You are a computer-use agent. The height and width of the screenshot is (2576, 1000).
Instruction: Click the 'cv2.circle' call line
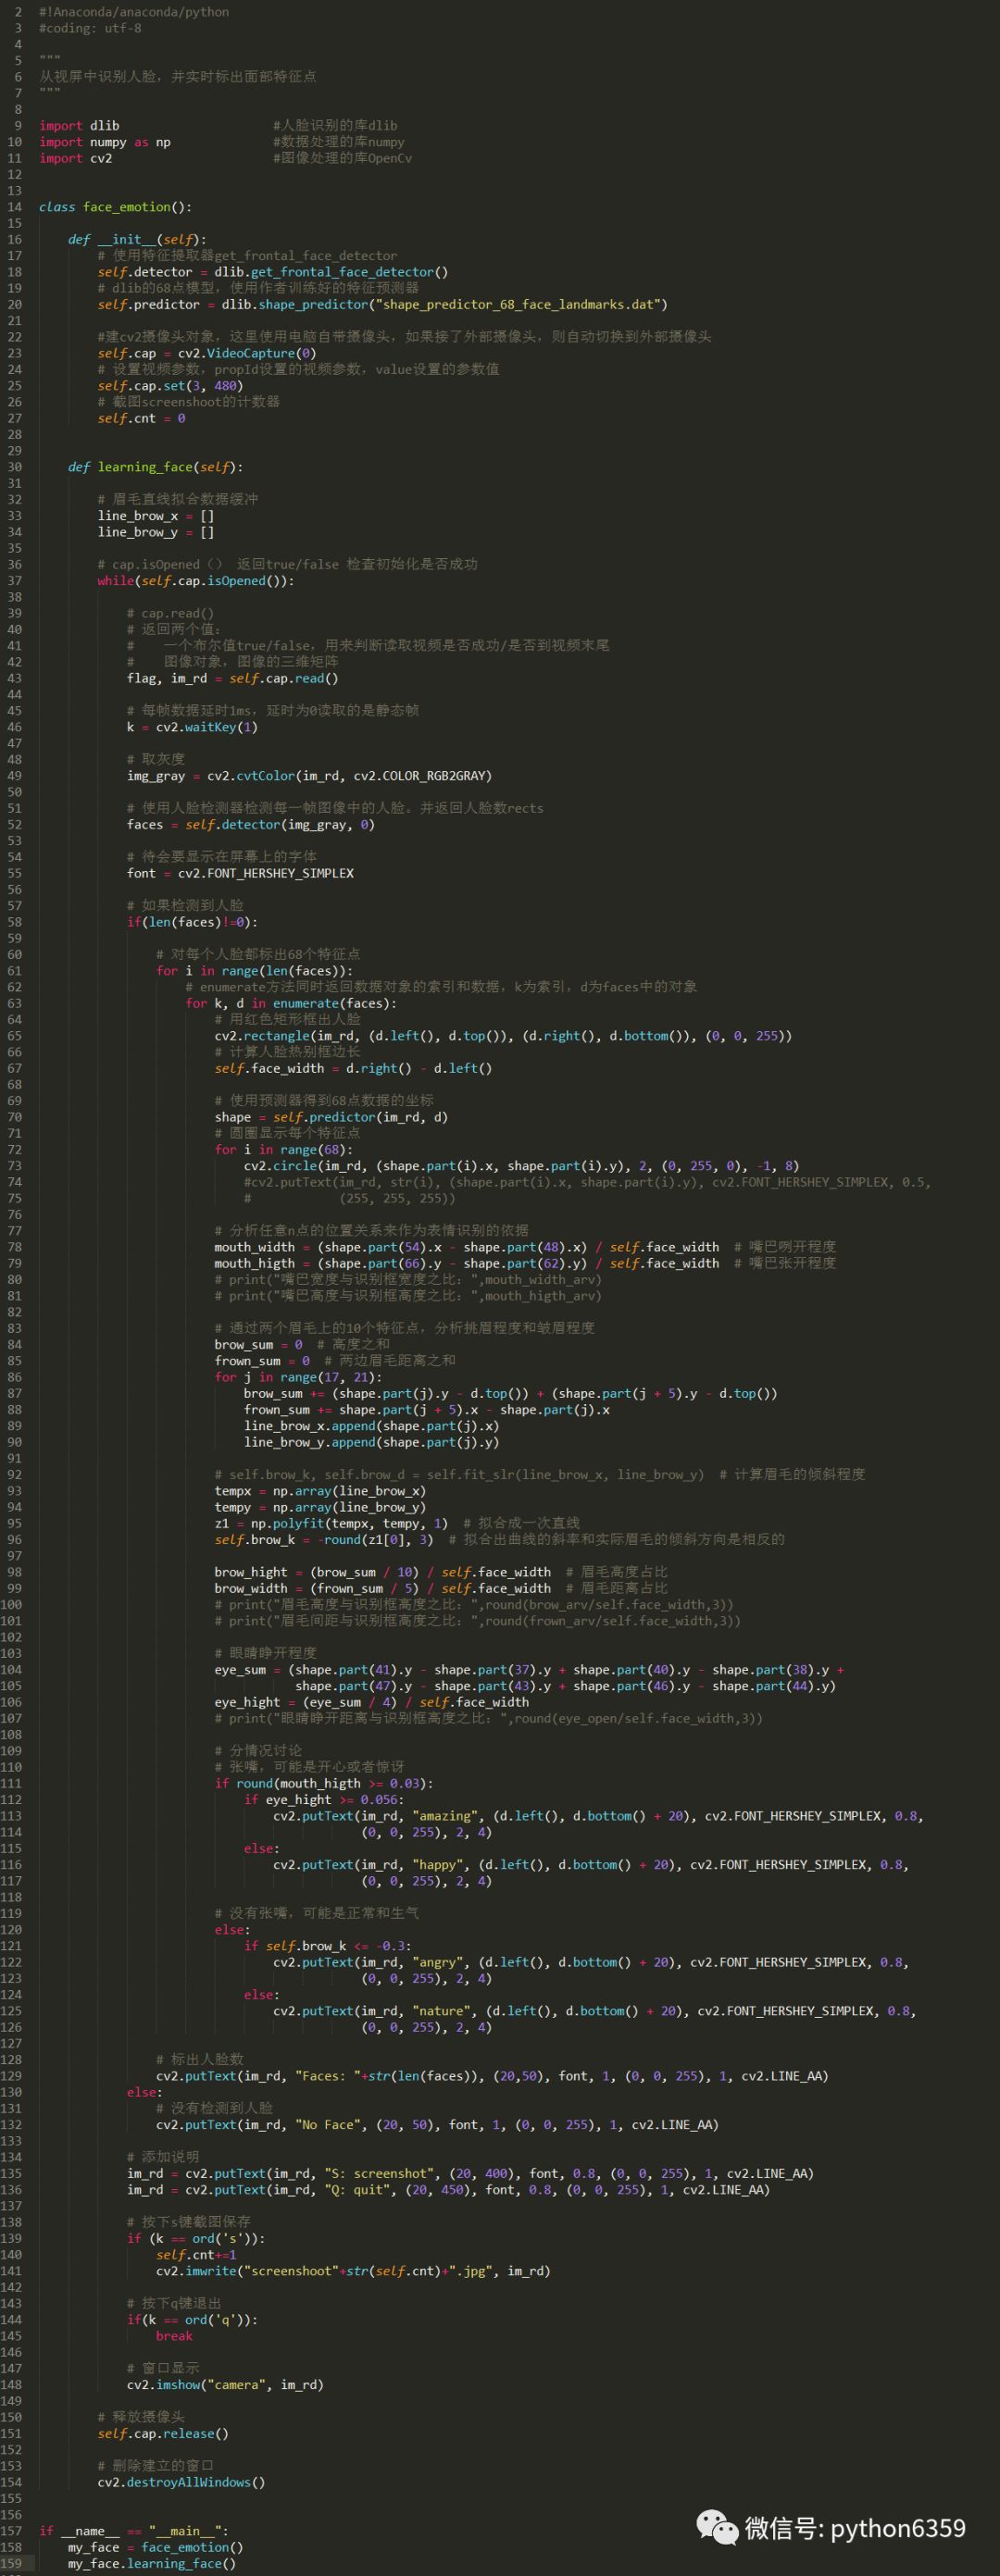click(x=522, y=1166)
